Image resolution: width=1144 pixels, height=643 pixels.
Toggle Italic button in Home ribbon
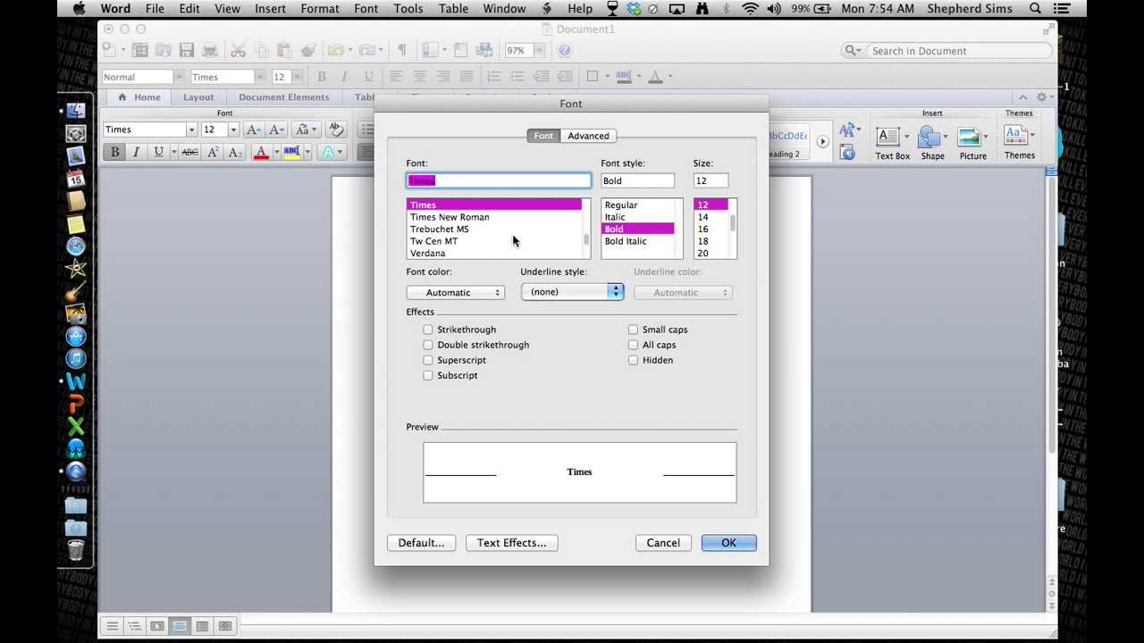click(136, 153)
